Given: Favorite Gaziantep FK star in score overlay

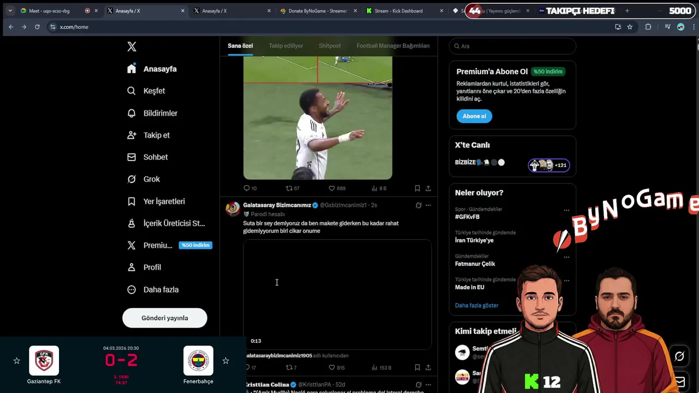Looking at the screenshot, I should (x=16, y=361).
